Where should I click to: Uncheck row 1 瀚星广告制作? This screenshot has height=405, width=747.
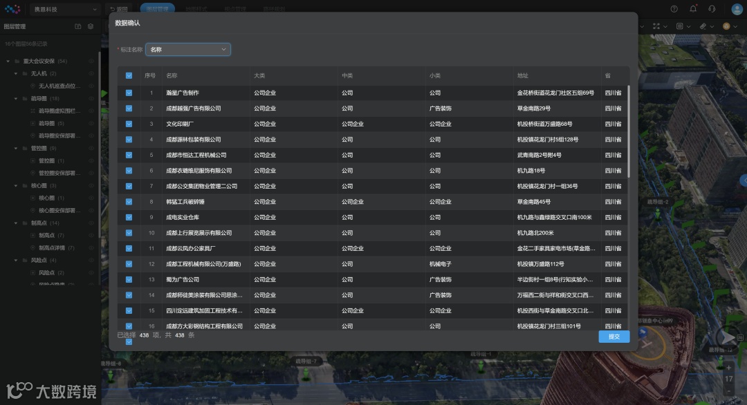[x=129, y=93]
